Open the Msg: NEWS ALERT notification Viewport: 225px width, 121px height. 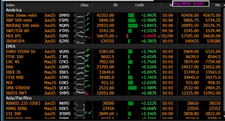coord(191,4)
